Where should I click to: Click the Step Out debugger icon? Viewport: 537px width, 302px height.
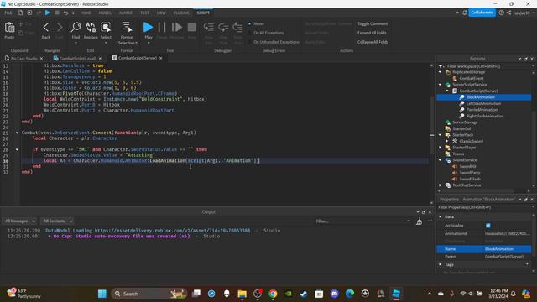pyautogui.click(x=237, y=28)
